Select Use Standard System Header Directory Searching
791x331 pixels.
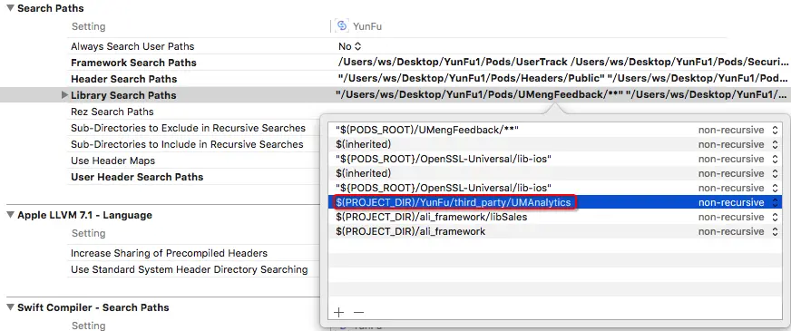coord(190,269)
